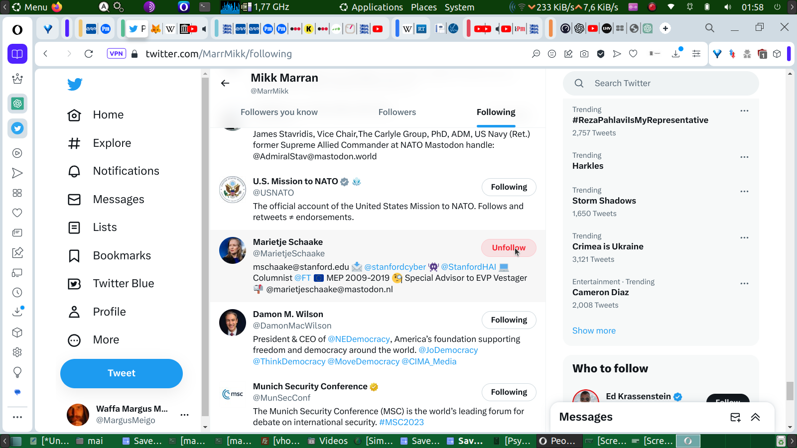Open options for the Storm Shadows trend

[x=744, y=192]
